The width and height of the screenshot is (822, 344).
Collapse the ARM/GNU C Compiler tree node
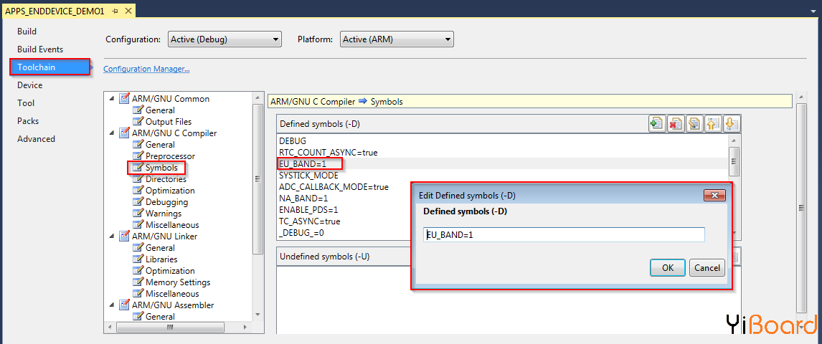coord(112,133)
